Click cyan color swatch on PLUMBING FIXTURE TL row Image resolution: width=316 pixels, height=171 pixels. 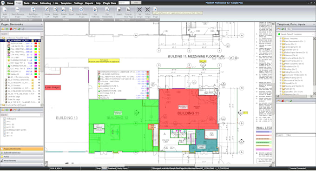coord(36,60)
